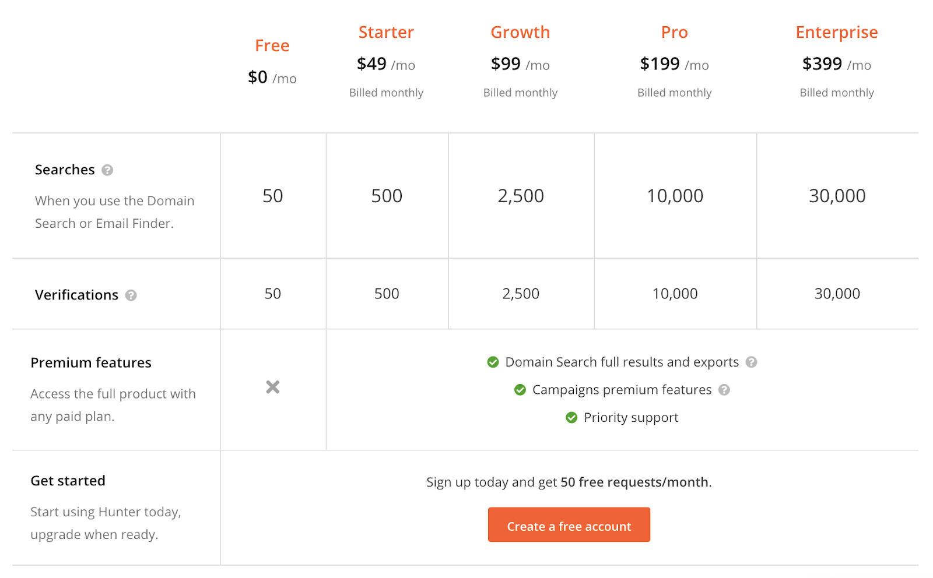Select the Starter plan heading

386,32
